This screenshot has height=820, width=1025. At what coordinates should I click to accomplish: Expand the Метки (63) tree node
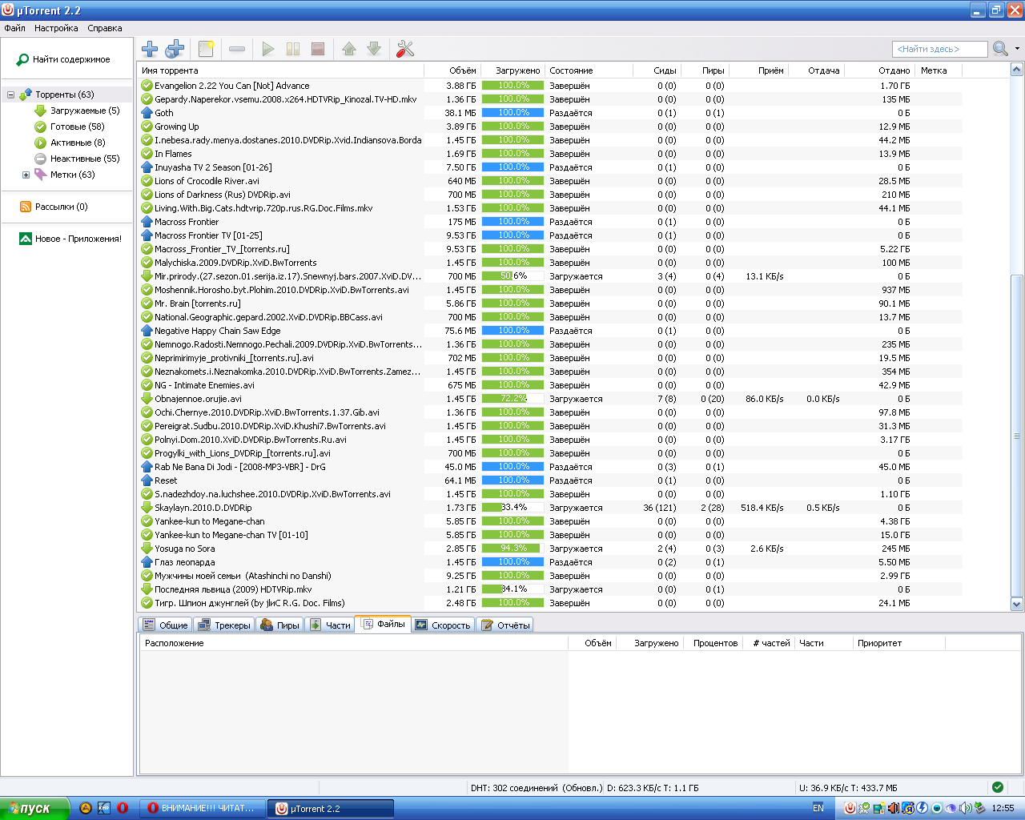[x=26, y=175]
